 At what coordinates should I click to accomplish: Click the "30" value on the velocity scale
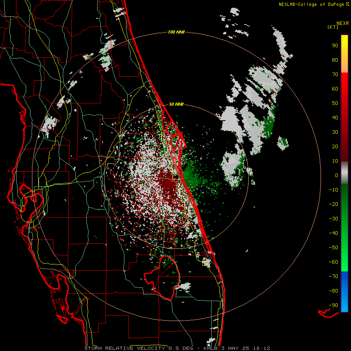(x=335, y=132)
